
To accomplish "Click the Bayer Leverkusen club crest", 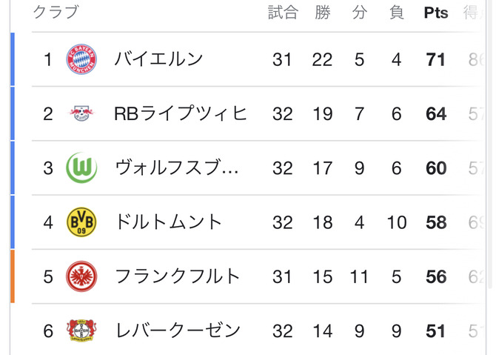I will point(81,331).
